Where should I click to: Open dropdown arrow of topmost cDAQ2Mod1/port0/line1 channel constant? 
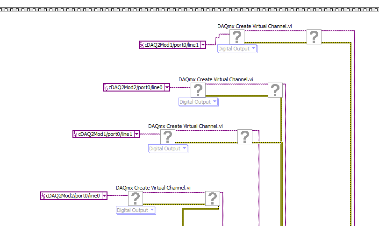coord(203,45)
